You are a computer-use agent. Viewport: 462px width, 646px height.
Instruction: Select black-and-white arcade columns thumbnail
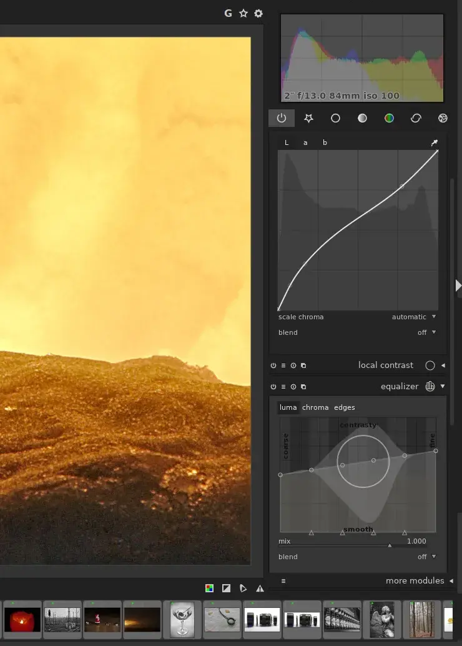(x=342, y=620)
